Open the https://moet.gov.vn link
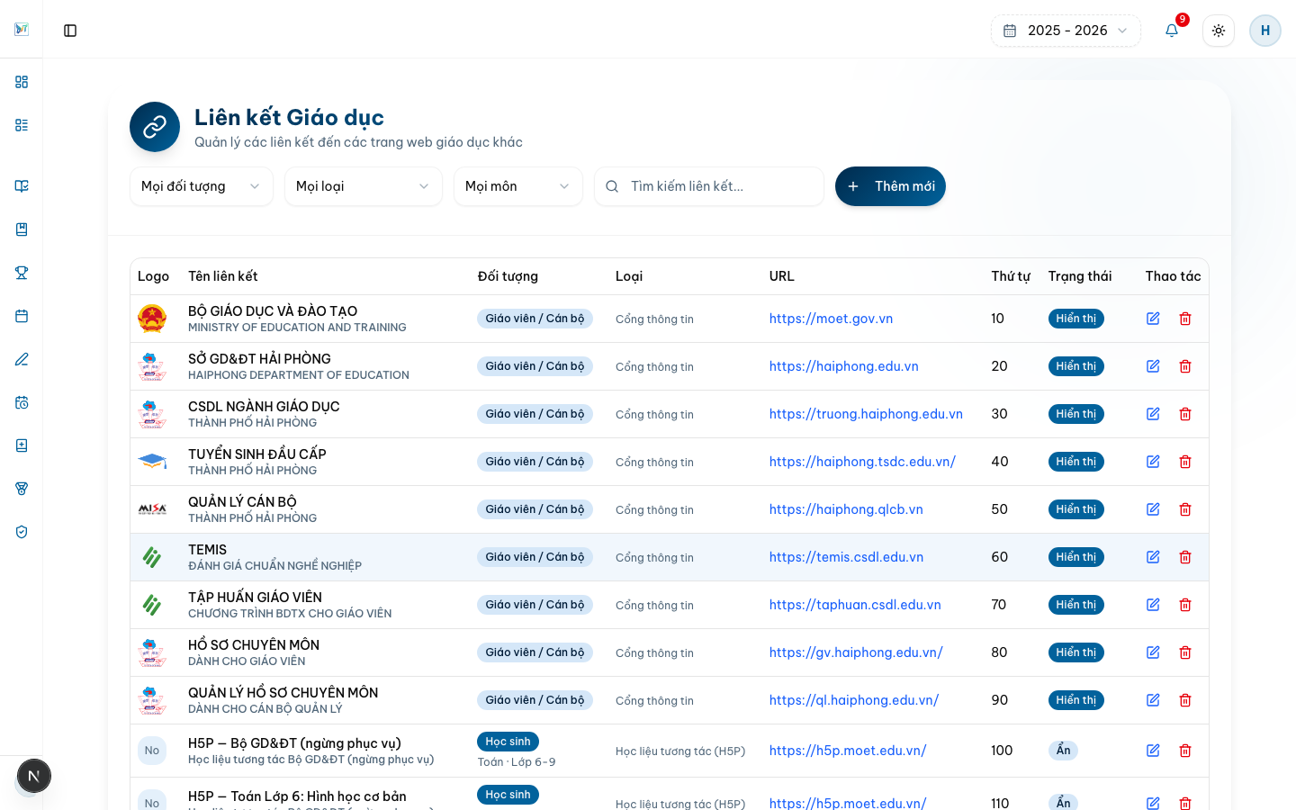Viewport: 1296px width, 810px height. (831, 319)
